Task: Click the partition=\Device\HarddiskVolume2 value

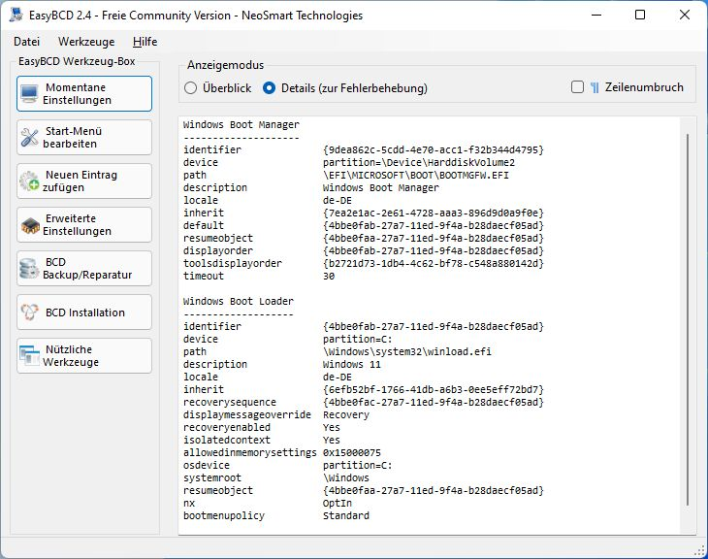Action: [x=419, y=162]
